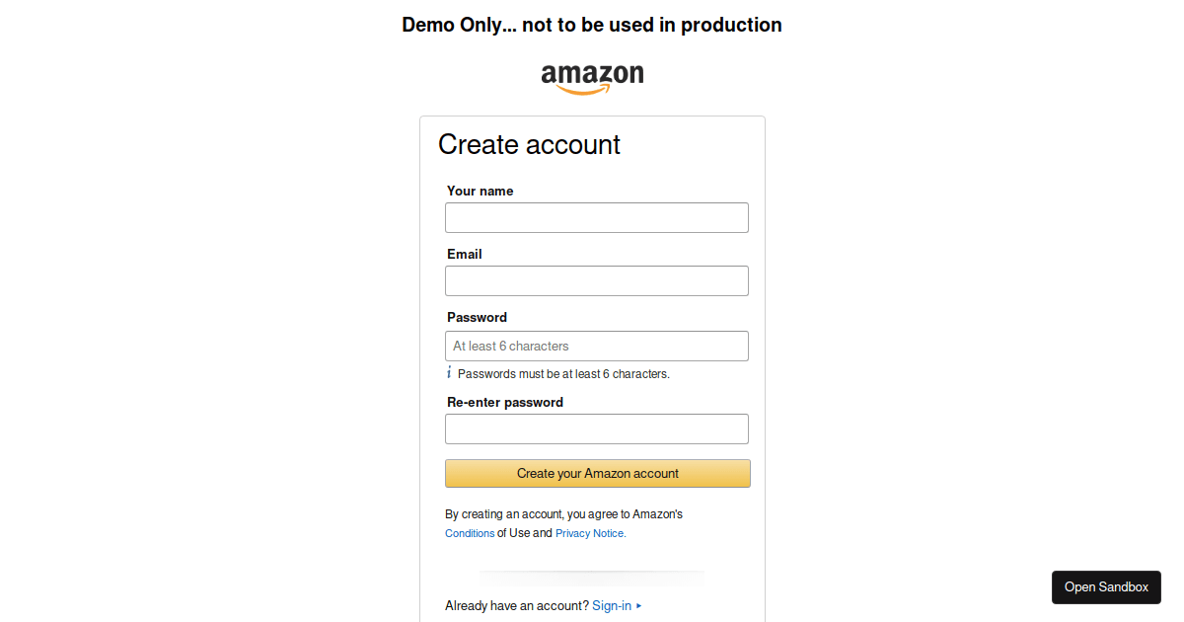Click the arrow next to Sign-in

(x=639, y=605)
